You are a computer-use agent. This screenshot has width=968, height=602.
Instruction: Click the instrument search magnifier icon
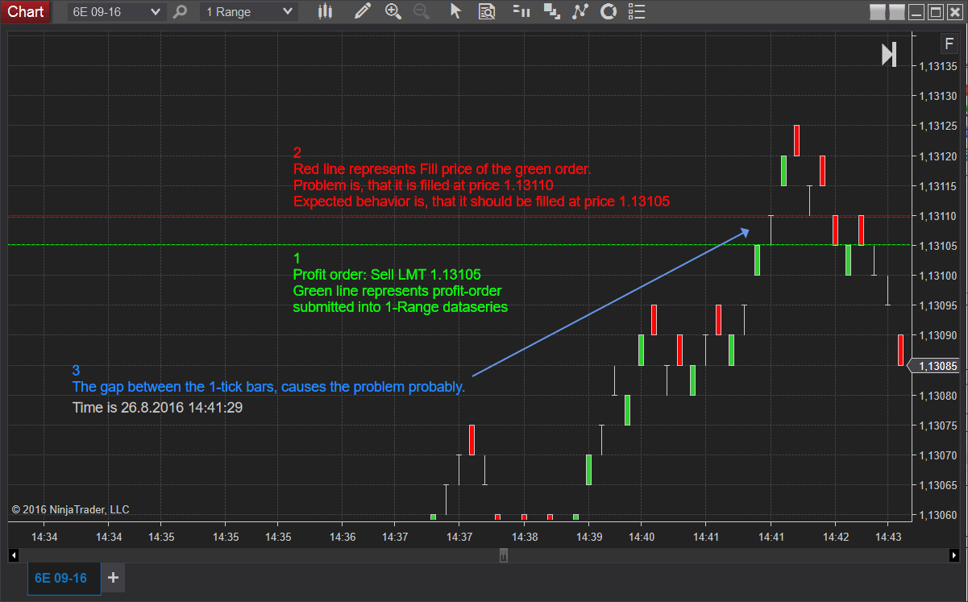coord(181,11)
